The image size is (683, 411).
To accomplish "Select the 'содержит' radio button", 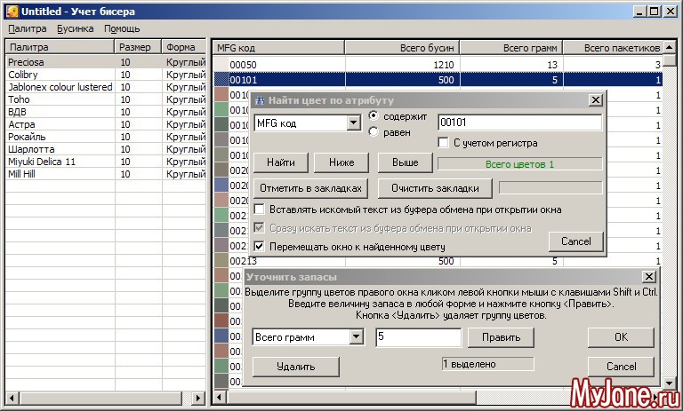I will (x=374, y=116).
